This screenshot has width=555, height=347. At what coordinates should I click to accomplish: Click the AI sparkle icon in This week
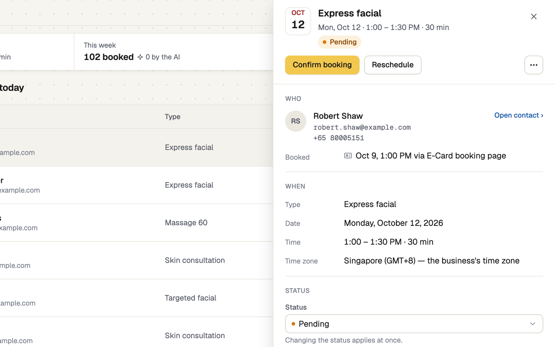(140, 57)
